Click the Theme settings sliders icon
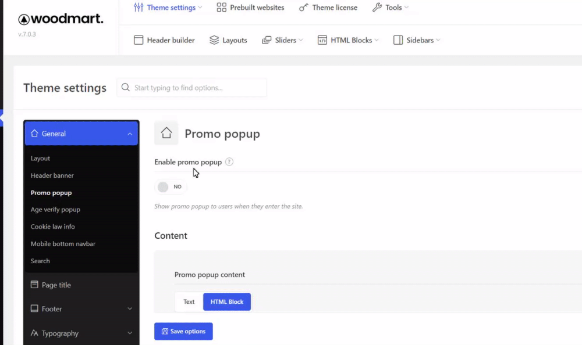This screenshot has width=582, height=345. [x=139, y=8]
